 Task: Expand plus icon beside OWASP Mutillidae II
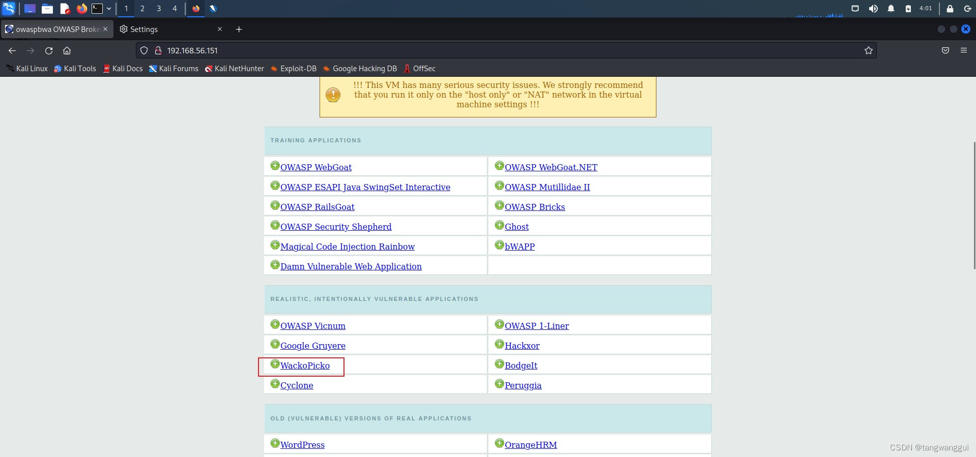(x=499, y=186)
